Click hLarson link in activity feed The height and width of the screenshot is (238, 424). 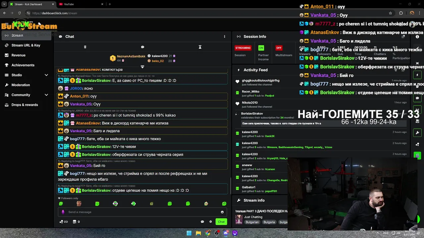click(x=270, y=169)
